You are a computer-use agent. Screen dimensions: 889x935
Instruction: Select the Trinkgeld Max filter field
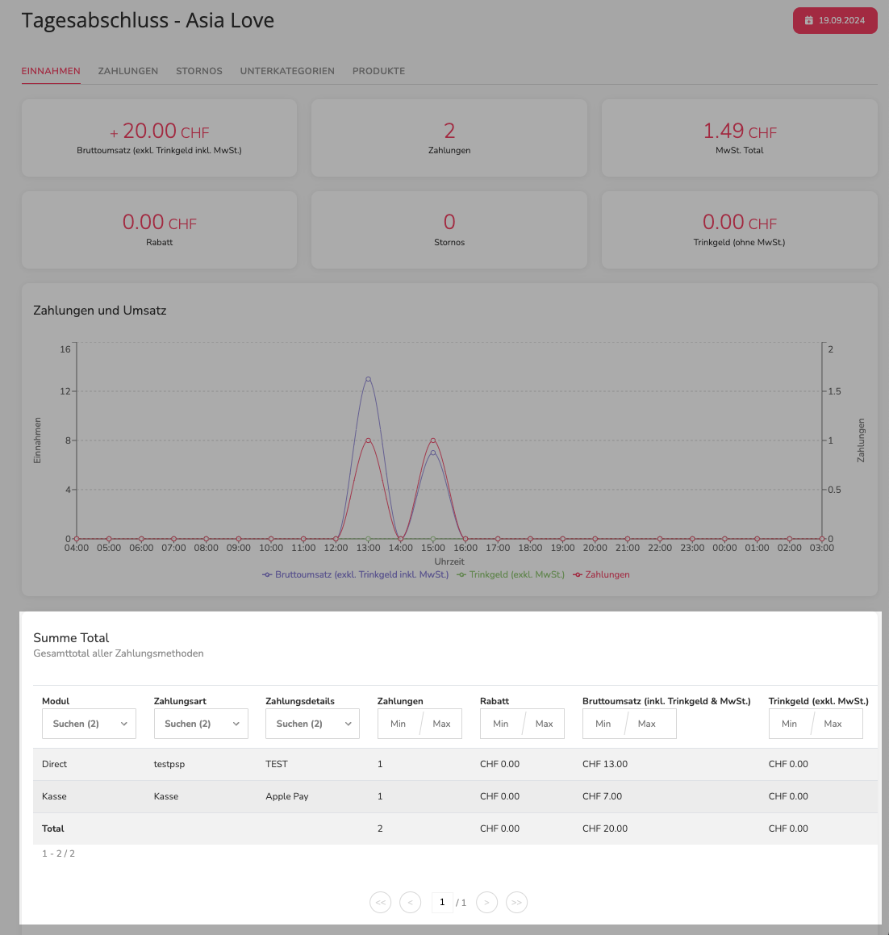click(833, 724)
